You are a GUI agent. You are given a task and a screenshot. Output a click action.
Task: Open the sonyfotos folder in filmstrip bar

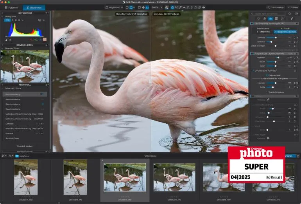[22, 156]
